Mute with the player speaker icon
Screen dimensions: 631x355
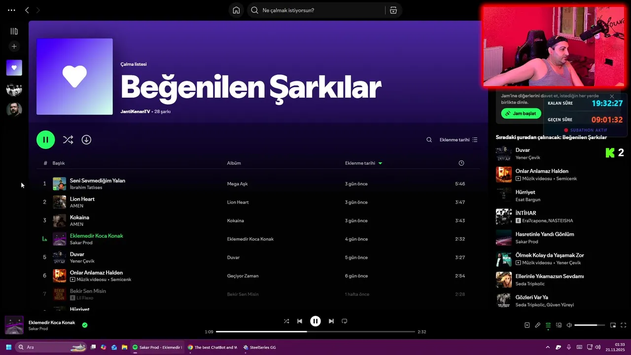point(569,325)
